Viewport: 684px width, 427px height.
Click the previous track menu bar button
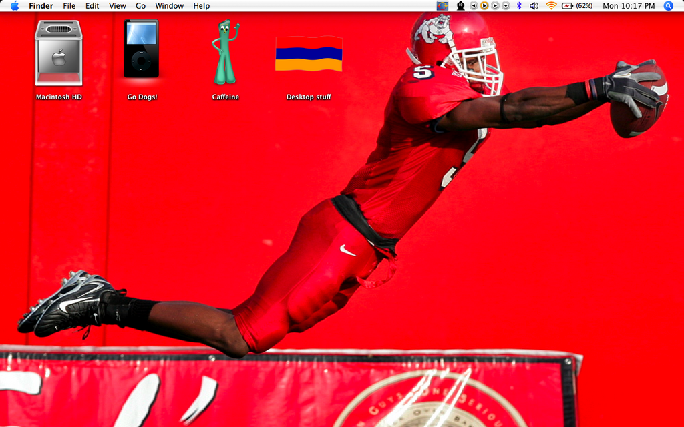[x=474, y=5]
